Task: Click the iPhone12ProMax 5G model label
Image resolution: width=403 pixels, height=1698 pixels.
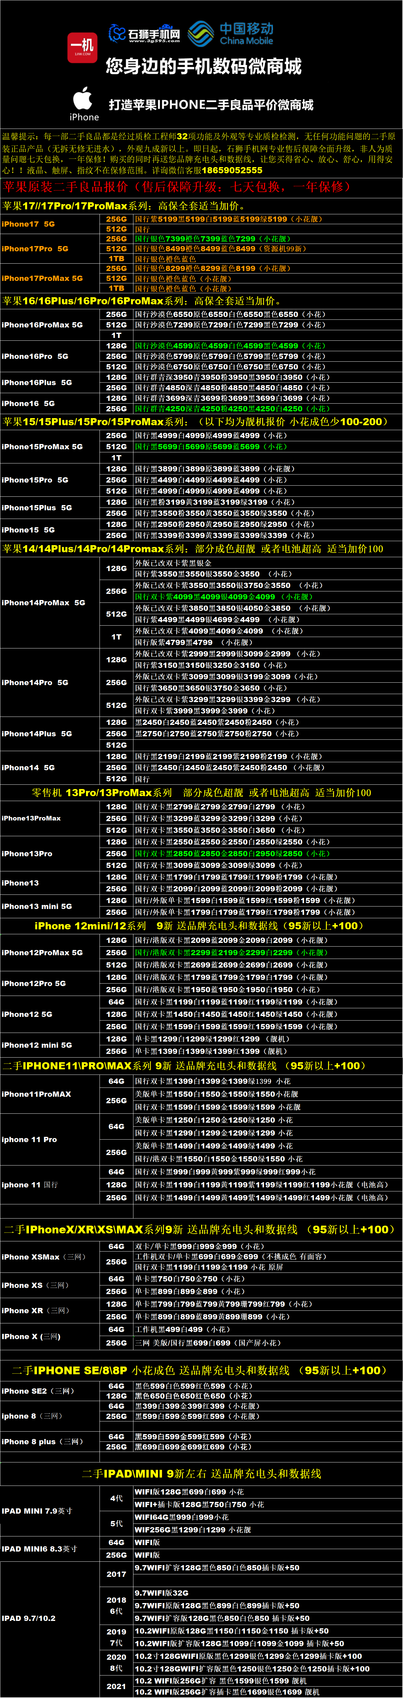Action: tap(42, 952)
